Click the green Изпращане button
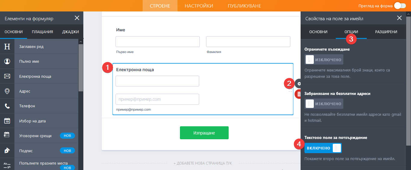The image size is (411, 170). pyautogui.click(x=204, y=133)
